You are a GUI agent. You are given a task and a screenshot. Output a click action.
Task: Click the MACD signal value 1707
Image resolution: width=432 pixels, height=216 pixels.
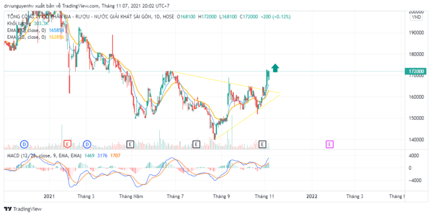coord(115,156)
